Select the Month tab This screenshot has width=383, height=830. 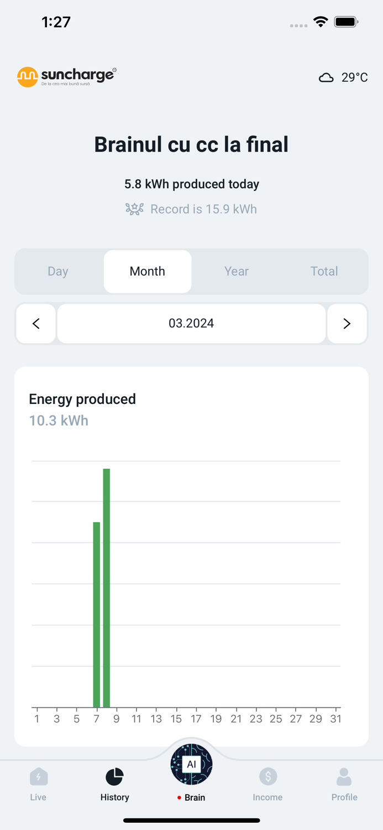click(147, 271)
